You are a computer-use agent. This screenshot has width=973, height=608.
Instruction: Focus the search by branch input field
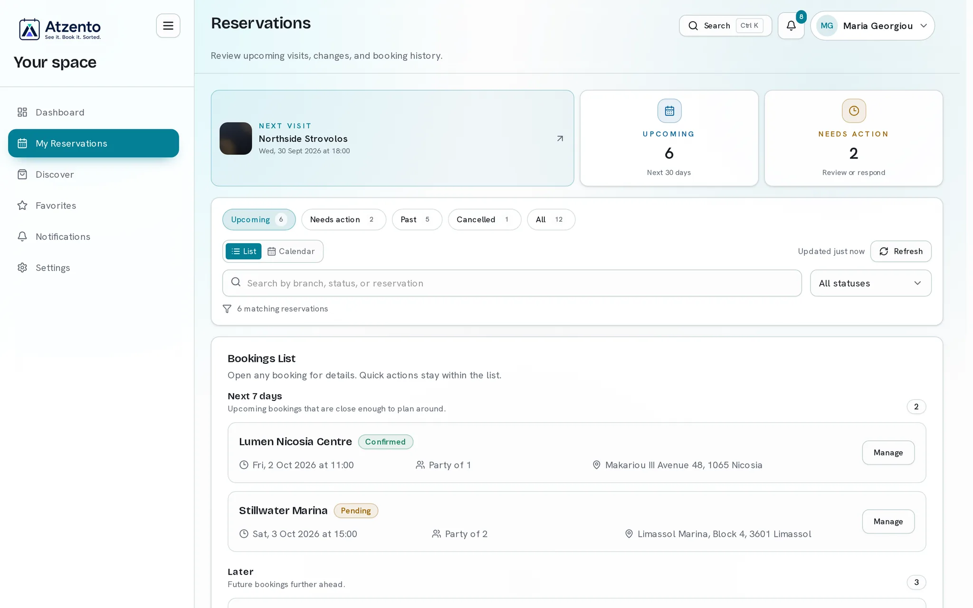[512, 283]
